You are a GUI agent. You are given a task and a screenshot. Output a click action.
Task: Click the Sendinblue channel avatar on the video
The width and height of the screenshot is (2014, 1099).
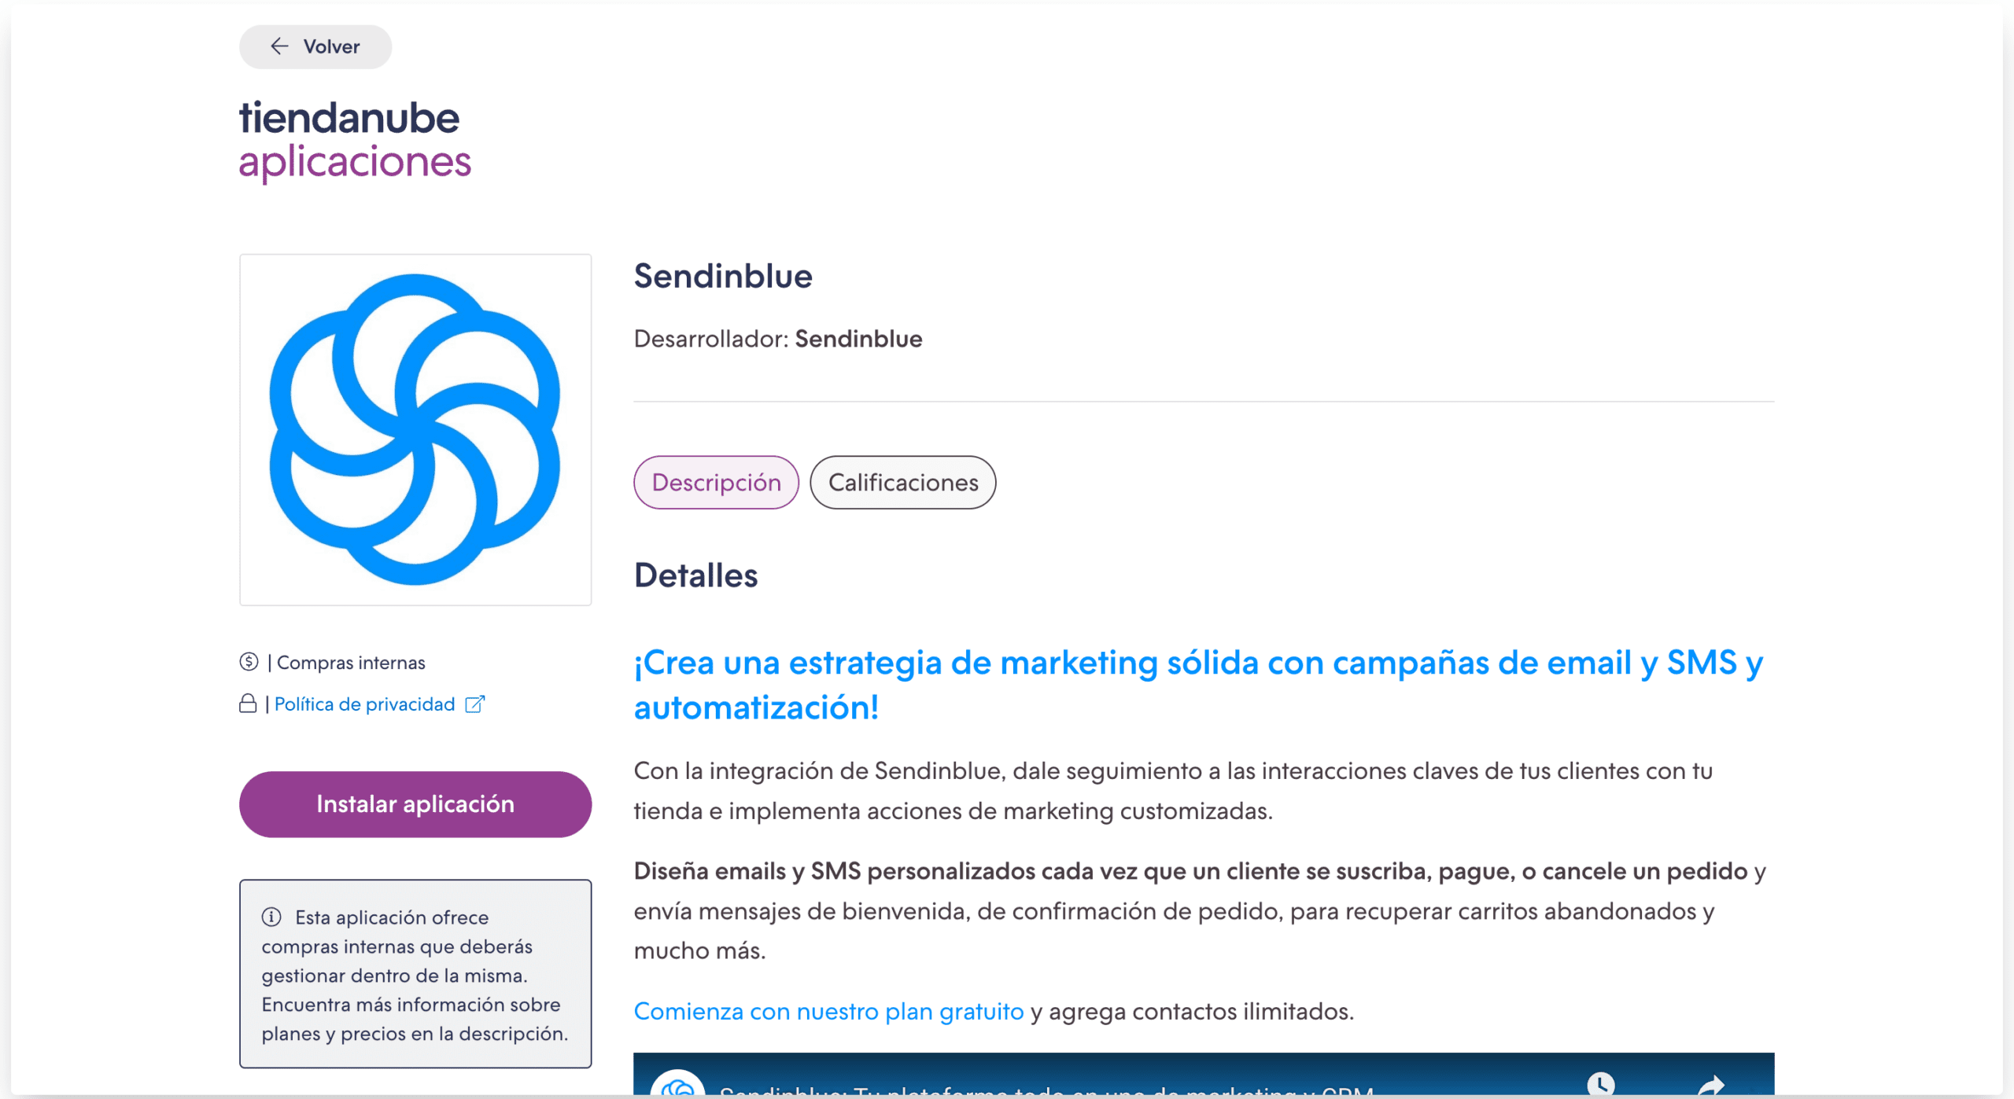tap(677, 1084)
